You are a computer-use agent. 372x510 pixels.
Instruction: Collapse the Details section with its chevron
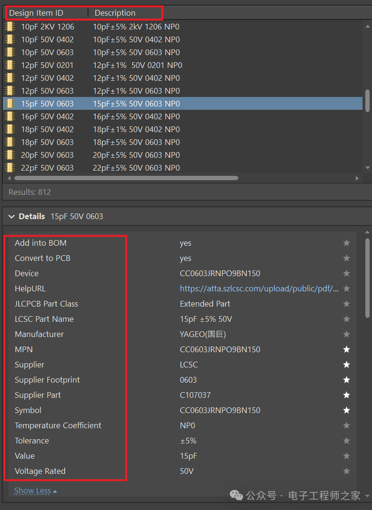click(11, 216)
